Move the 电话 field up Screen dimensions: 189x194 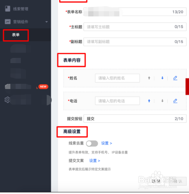[149, 101]
